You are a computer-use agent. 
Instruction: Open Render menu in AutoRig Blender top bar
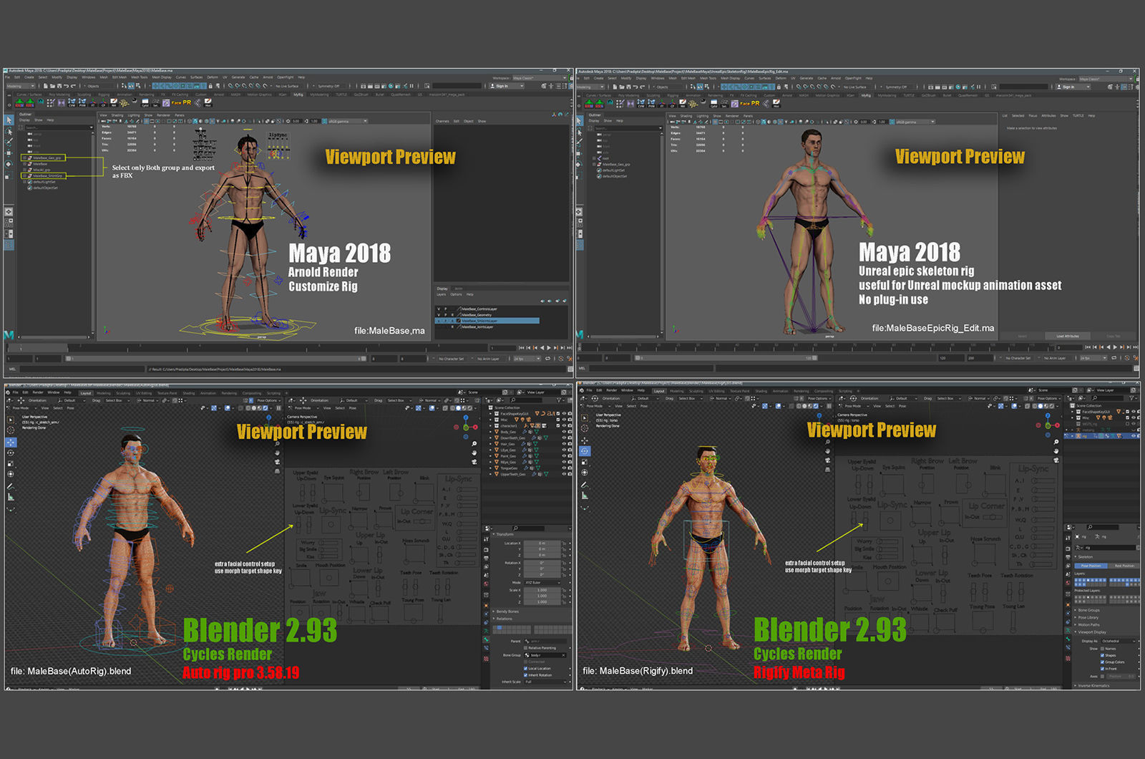point(38,392)
